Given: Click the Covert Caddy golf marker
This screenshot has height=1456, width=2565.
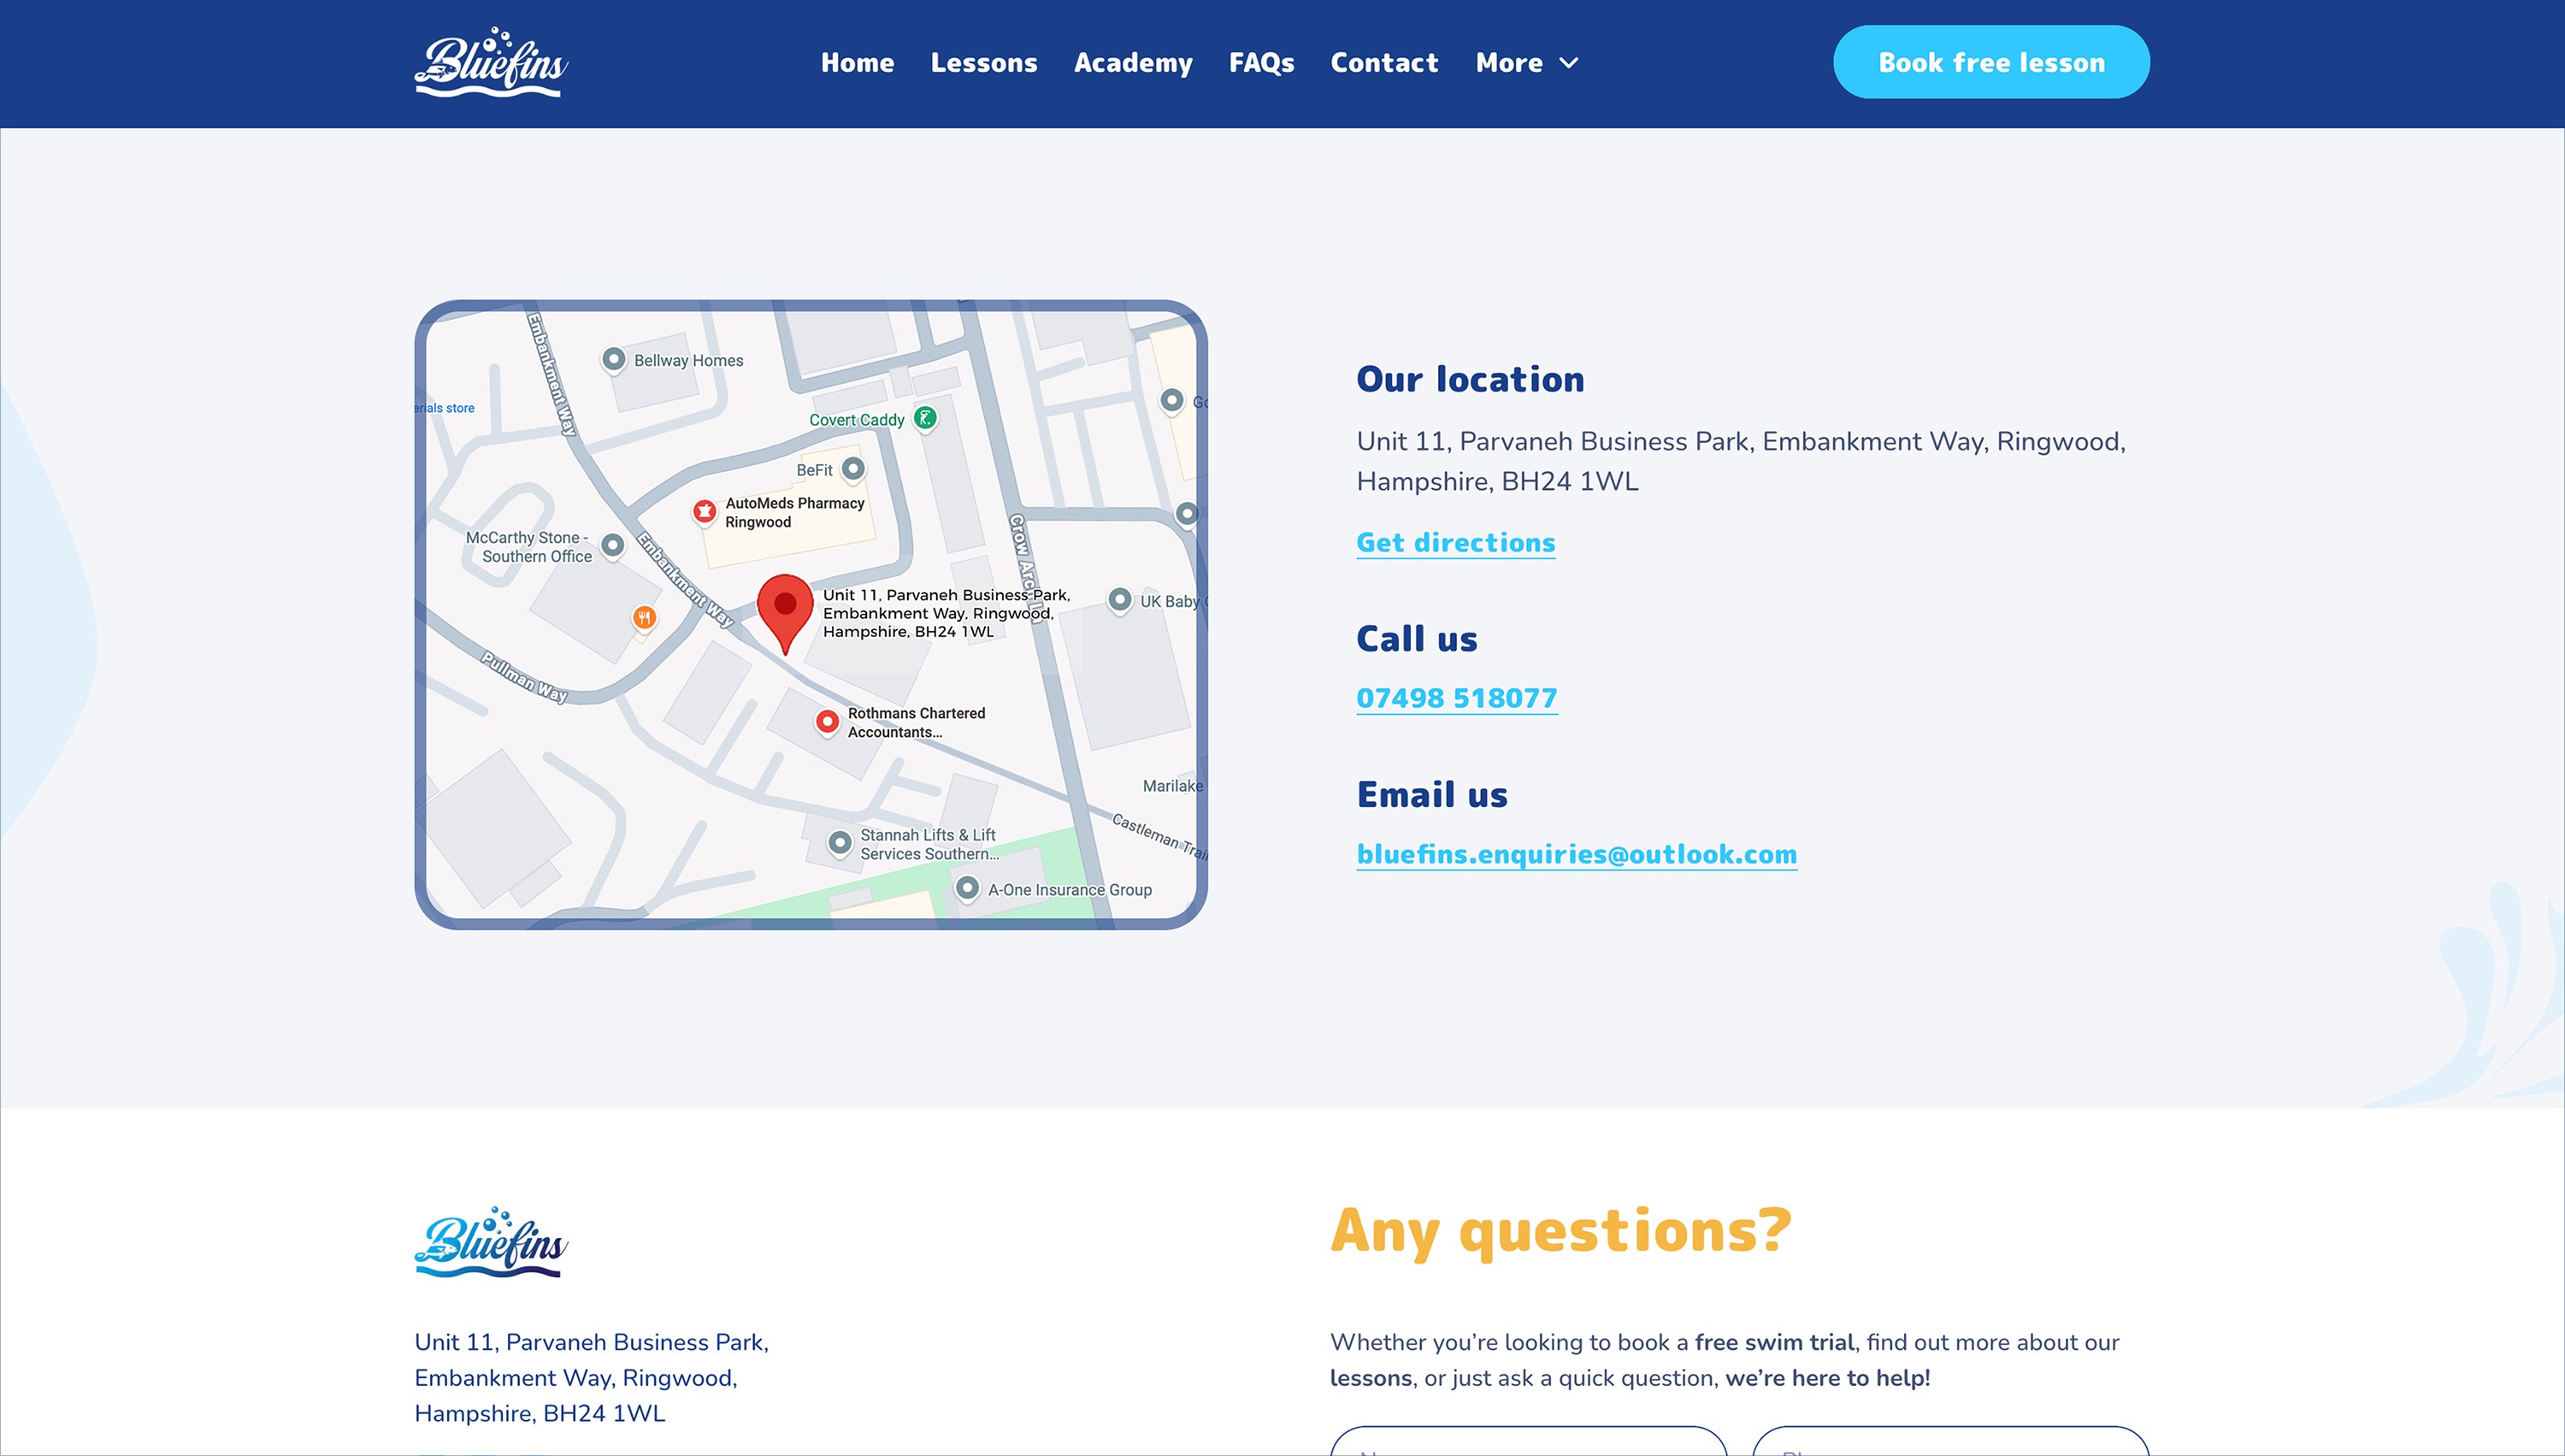Looking at the screenshot, I should [925, 419].
